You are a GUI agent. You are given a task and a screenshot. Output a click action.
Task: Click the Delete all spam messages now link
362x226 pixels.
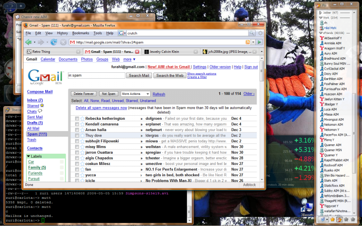[x=101, y=108]
